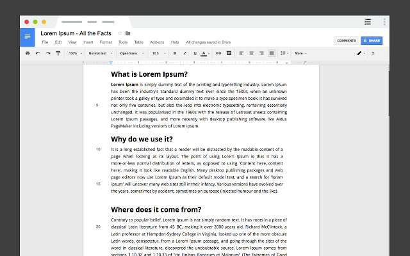Toggle underline formatting
This screenshot has height=256, width=410.
(x=195, y=53)
